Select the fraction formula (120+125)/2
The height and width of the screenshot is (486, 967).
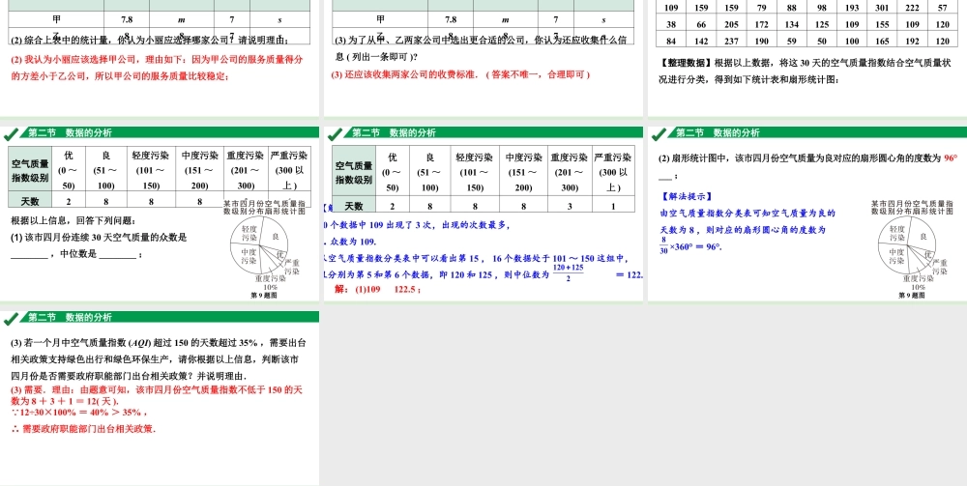(568, 273)
